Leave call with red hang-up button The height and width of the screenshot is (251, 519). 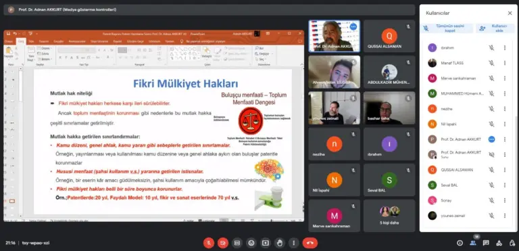[x=310, y=243]
